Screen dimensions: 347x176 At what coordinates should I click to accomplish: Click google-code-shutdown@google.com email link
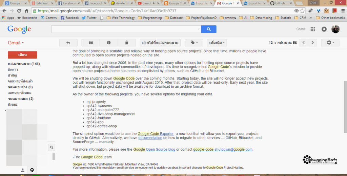223,150
